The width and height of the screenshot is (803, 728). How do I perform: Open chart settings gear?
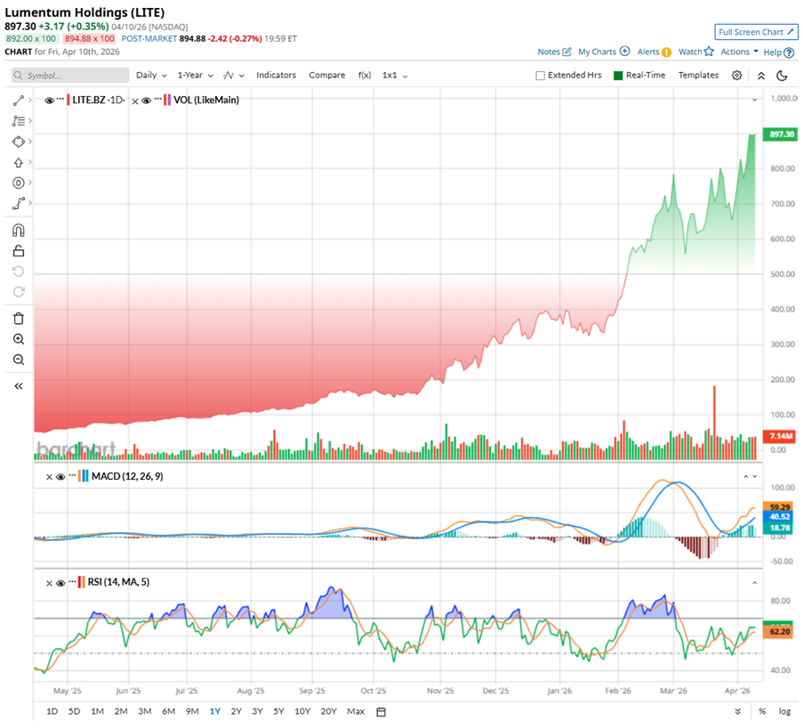point(736,76)
